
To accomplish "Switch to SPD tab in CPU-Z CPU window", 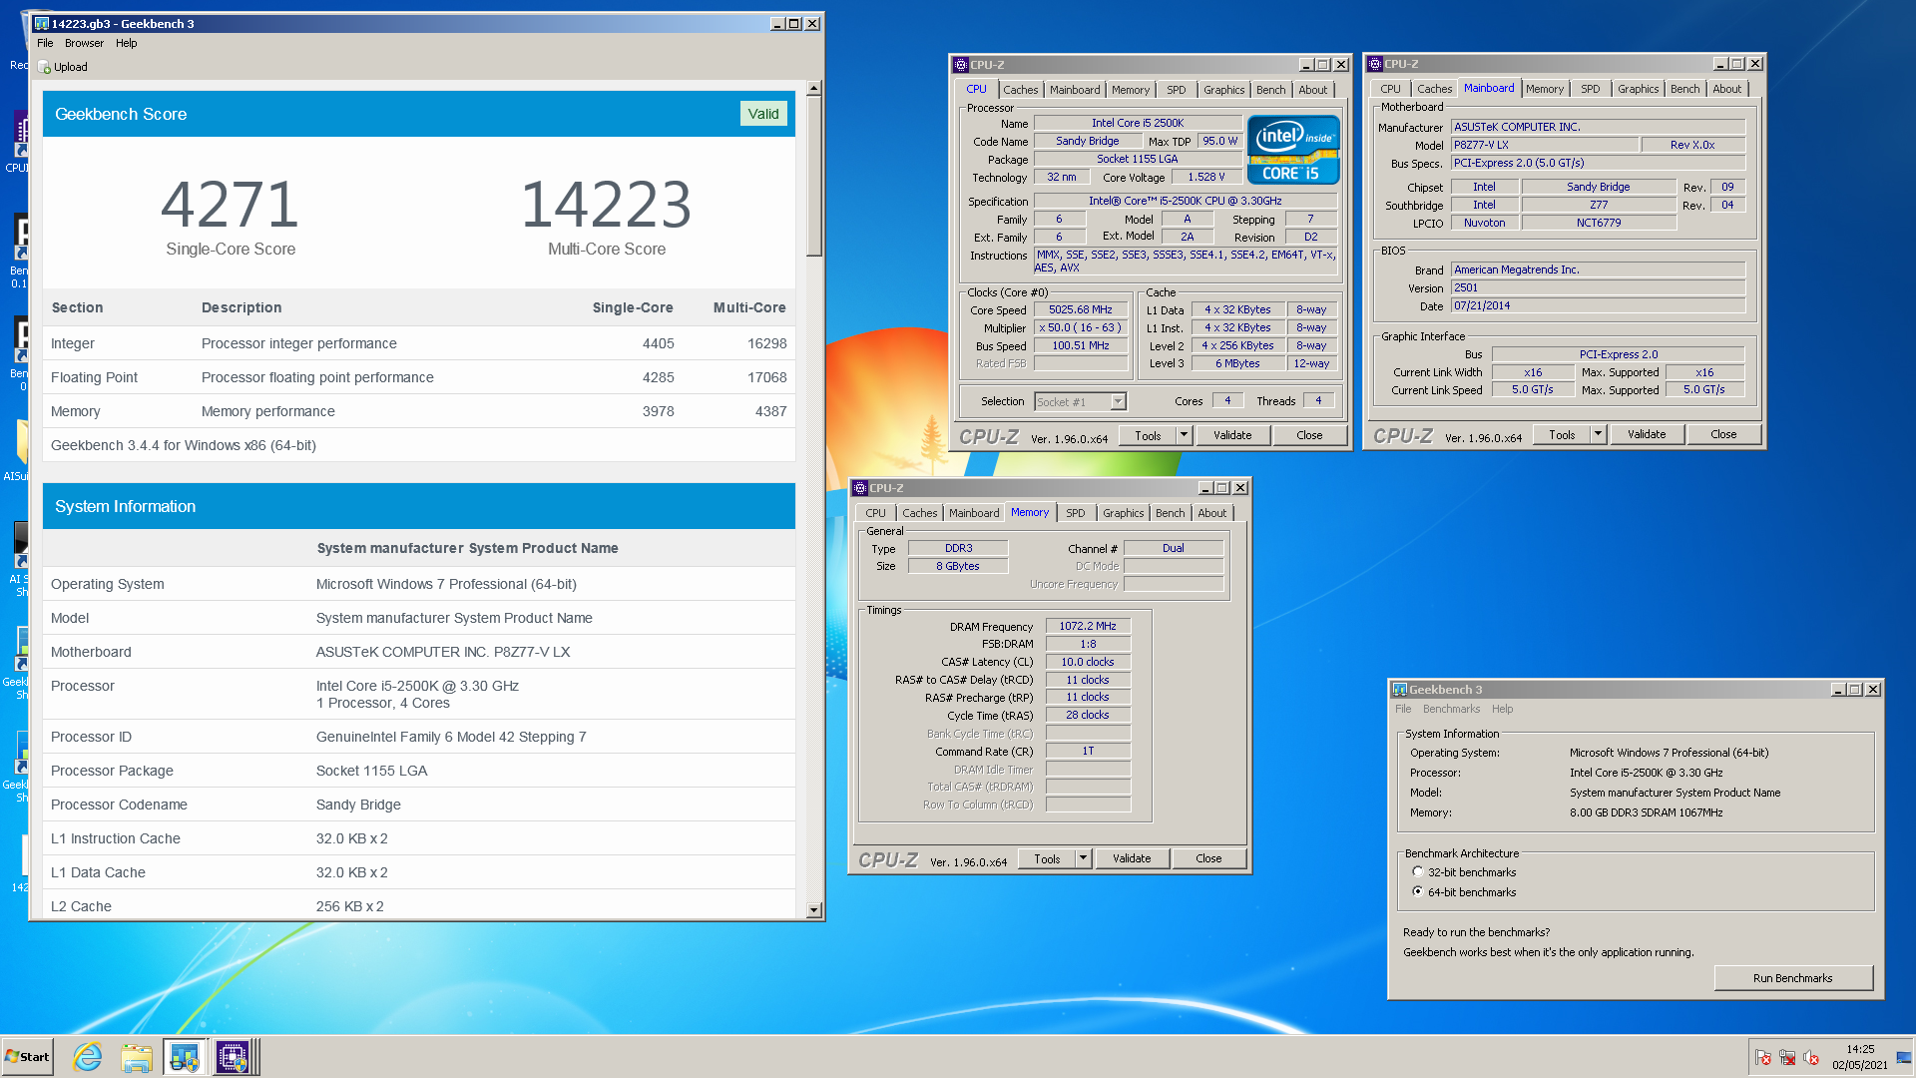I will click(1177, 90).
